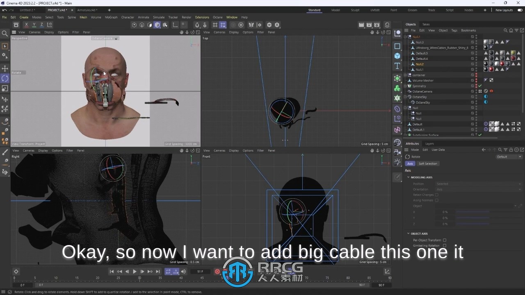Screen dimensions: 525x295
Task: Open the Octane menu in menu bar
Action: coord(217,17)
